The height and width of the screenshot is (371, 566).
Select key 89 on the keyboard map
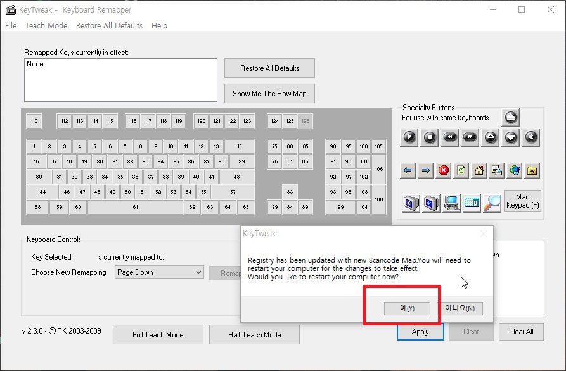306,207
